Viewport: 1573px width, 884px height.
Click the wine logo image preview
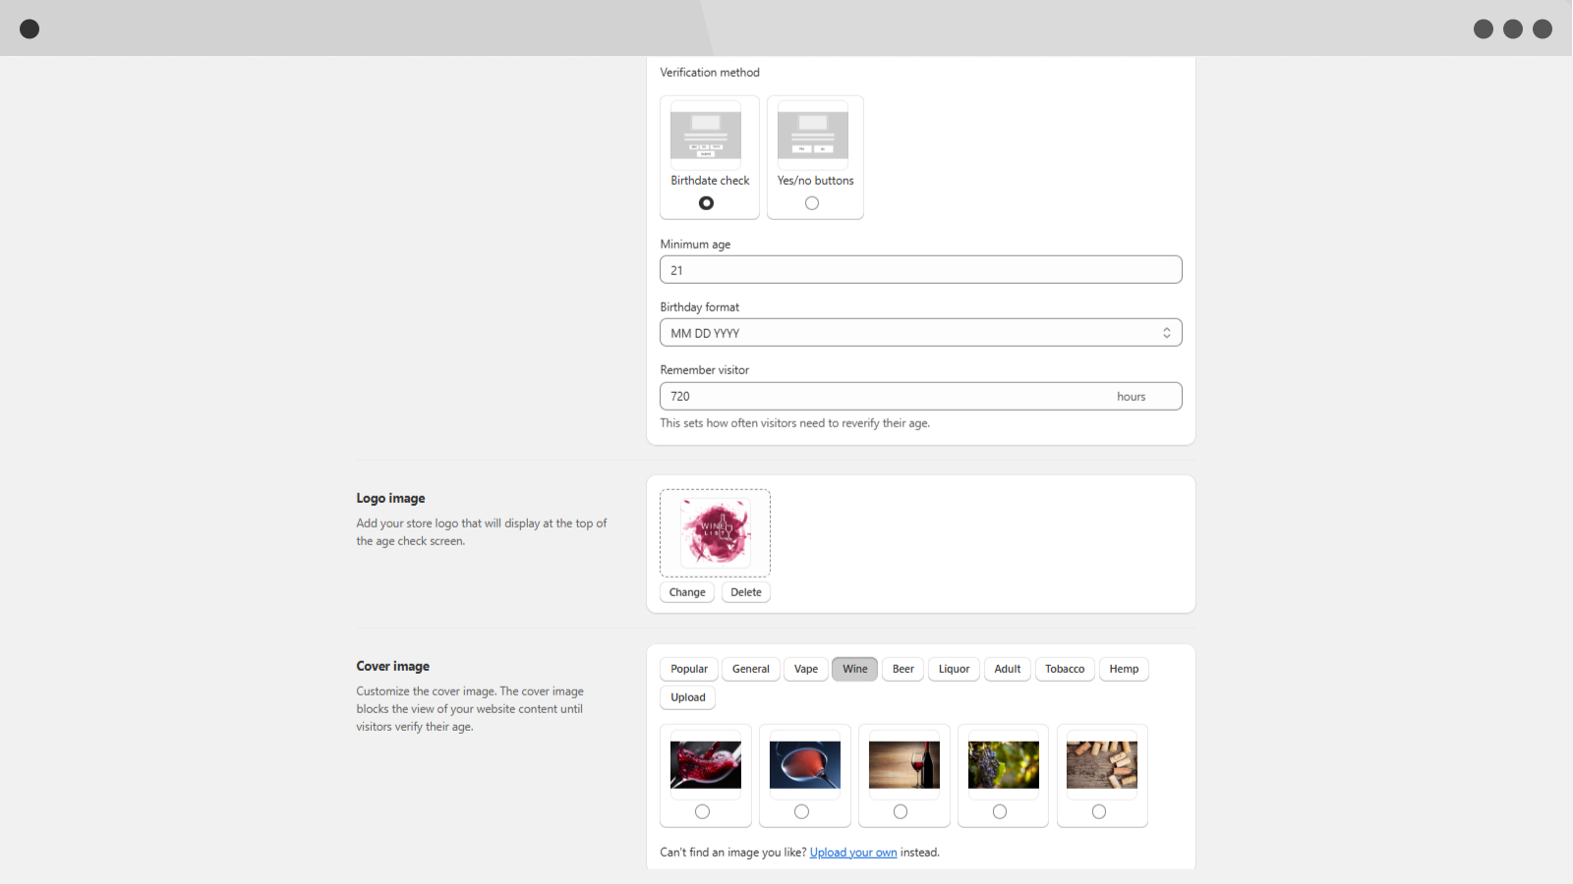coord(716,532)
